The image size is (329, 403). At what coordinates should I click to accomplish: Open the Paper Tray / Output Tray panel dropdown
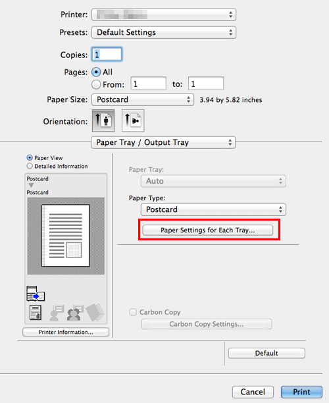(163, 142)
